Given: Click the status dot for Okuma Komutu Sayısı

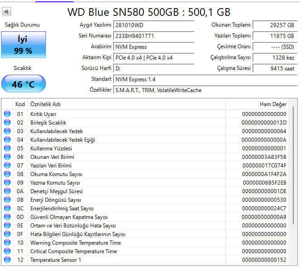Looking at the screenshot, I should click(x=7, y=174).
